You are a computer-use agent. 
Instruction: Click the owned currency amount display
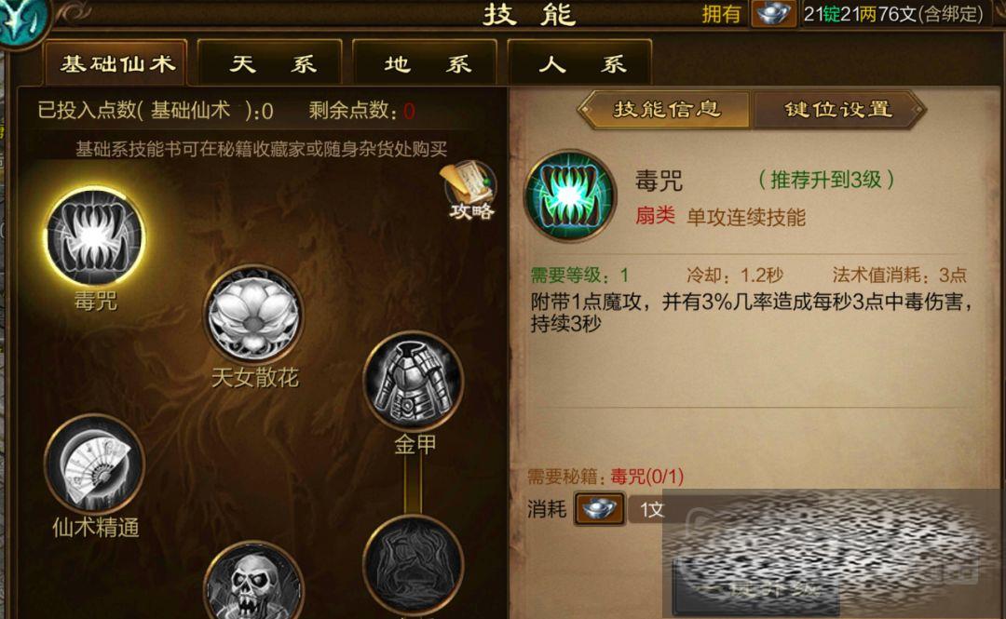pos(893,14)
